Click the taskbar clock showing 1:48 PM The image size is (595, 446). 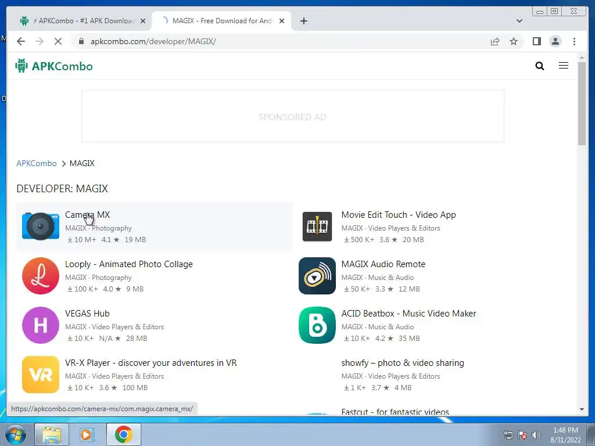(x=565, y=435)
